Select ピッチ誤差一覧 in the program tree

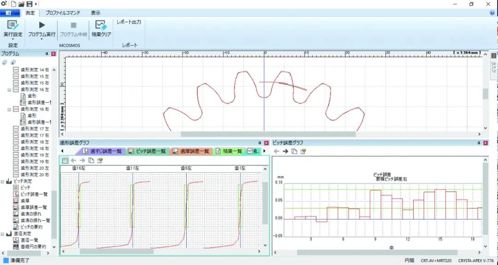pyautogui.click(x=34, y=194)
